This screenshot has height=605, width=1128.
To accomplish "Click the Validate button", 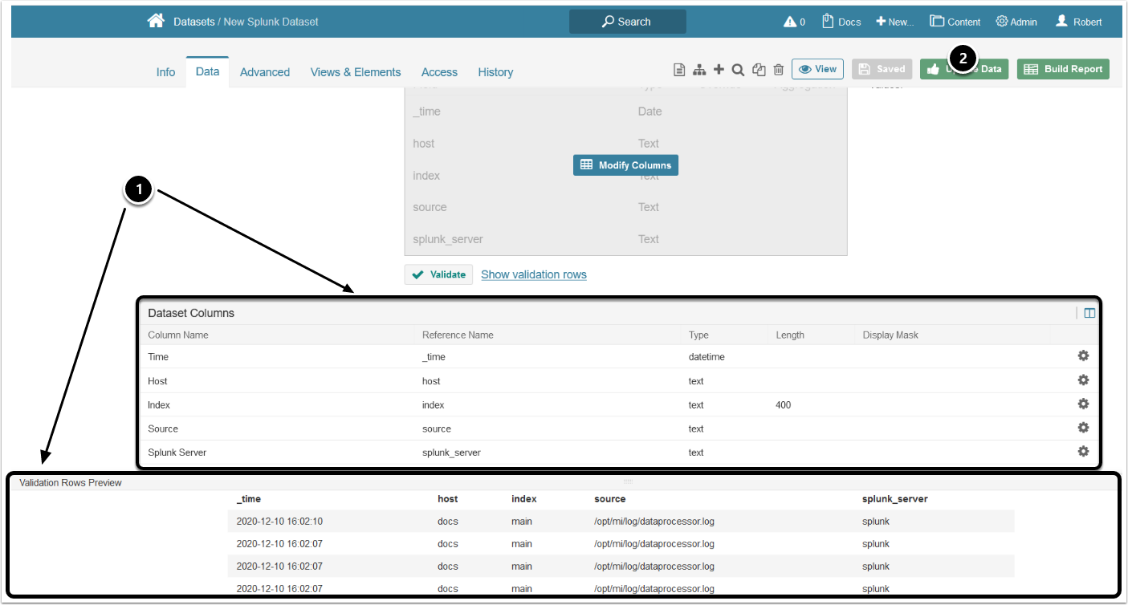I will click(438, 274).
